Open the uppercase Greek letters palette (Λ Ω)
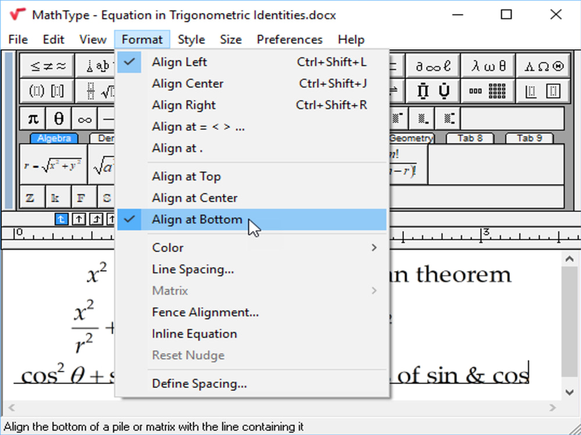This screenshot has height=435, width=581. pos(543,66)
